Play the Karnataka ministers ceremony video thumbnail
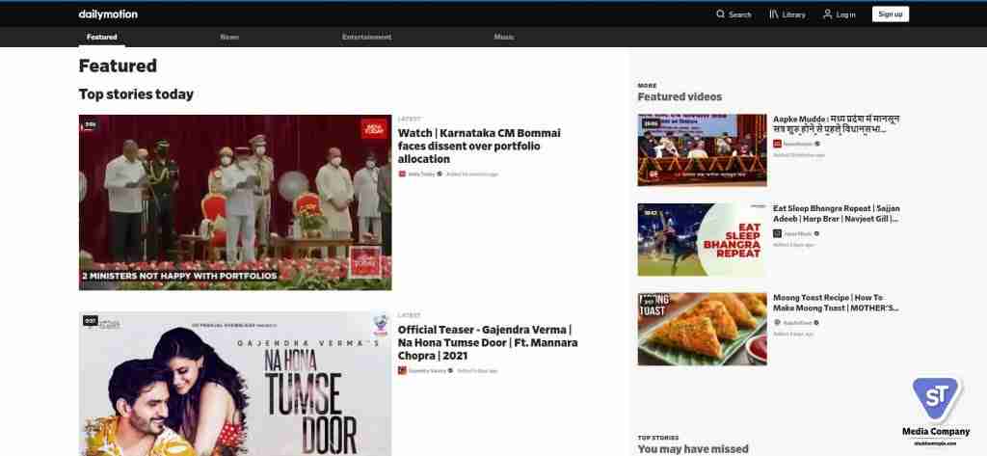 pyautogui.click(x=235, y=202)
